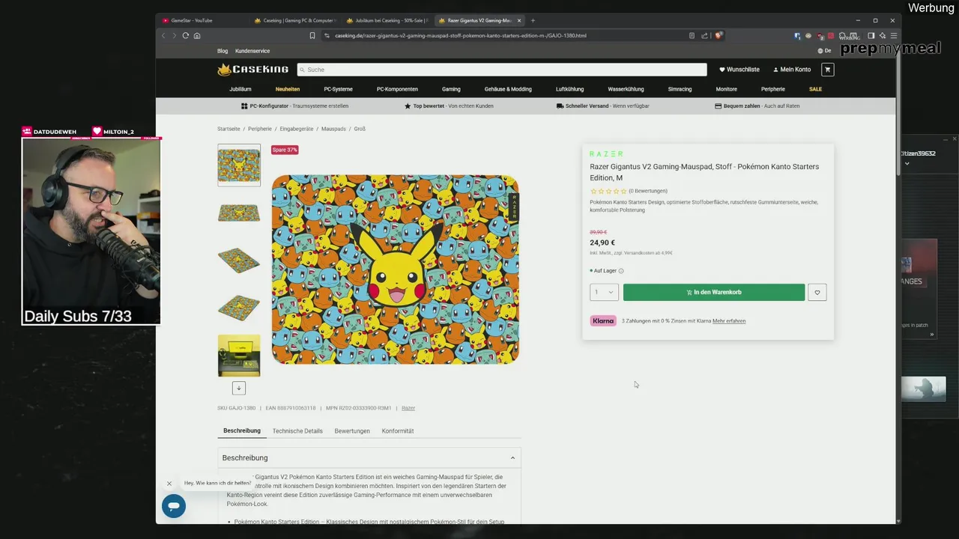The image size is (959, 539).
Task: Click the browser address bar URL
Action: (460, 35)
